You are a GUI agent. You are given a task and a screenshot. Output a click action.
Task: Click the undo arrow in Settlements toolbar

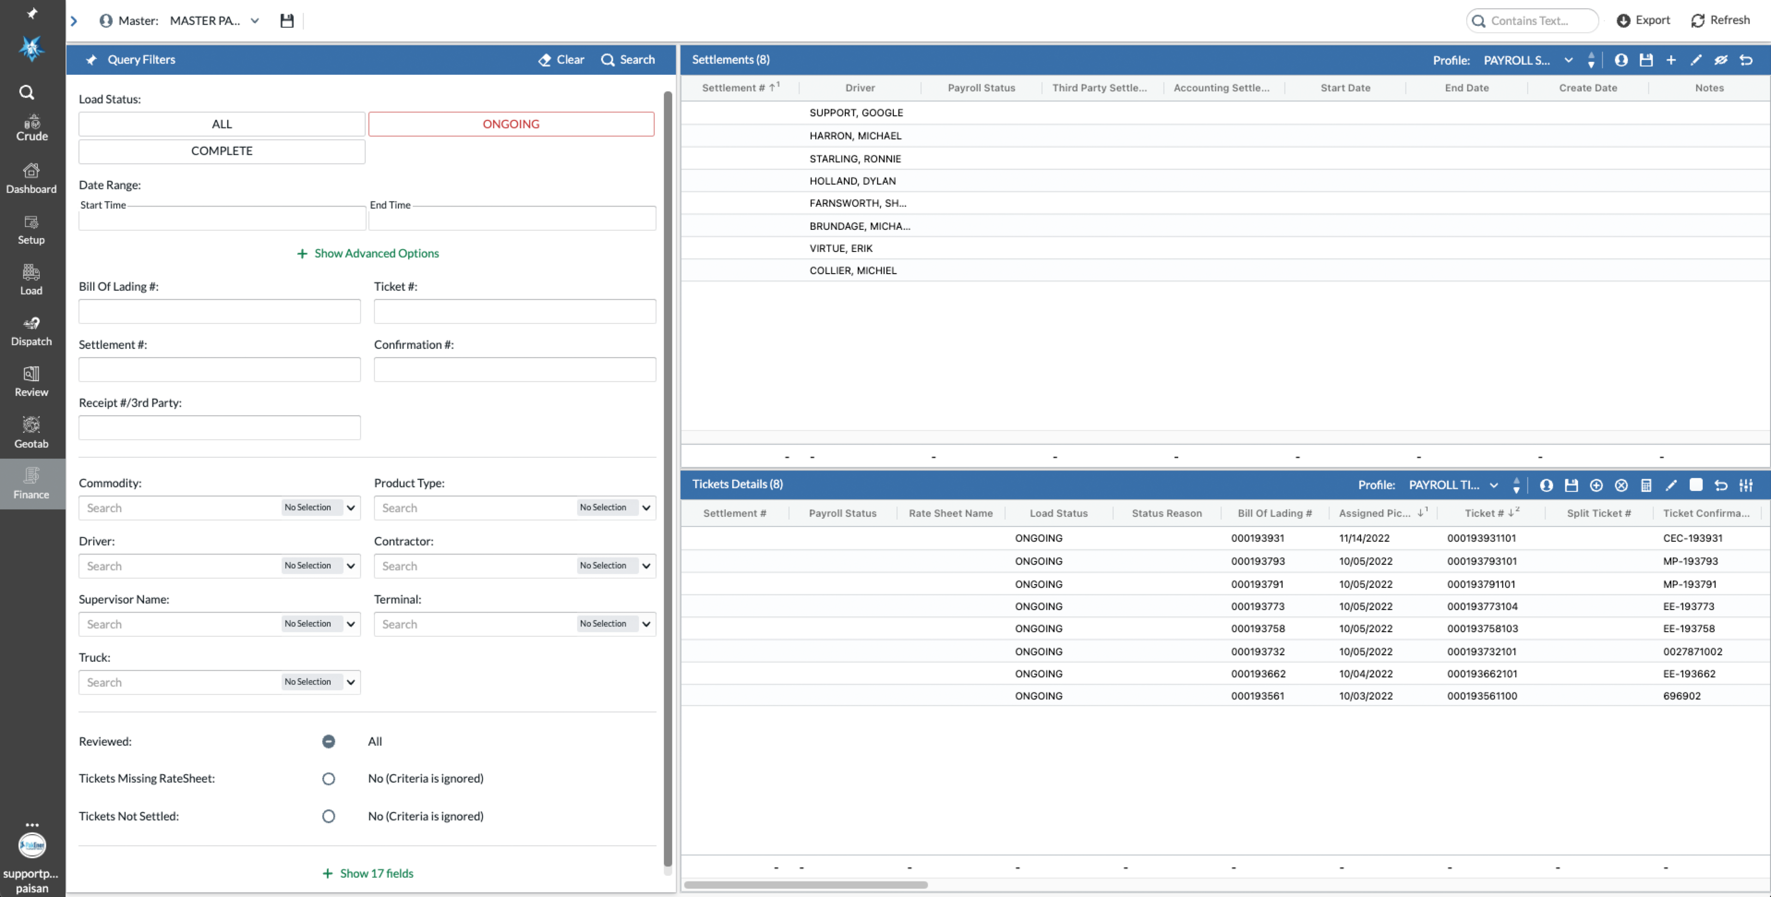pos(1746,60)
